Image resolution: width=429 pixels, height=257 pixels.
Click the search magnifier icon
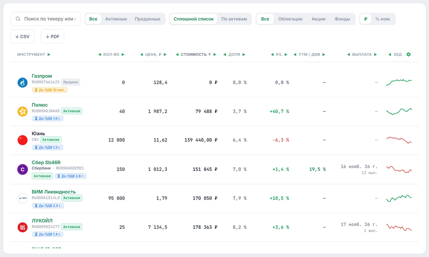click(x=18, y=19)
